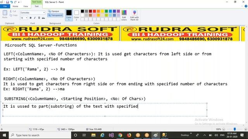The image size is (248, 139).
Task: Pick the rose pink palette swatch
Action: point(95,15)
